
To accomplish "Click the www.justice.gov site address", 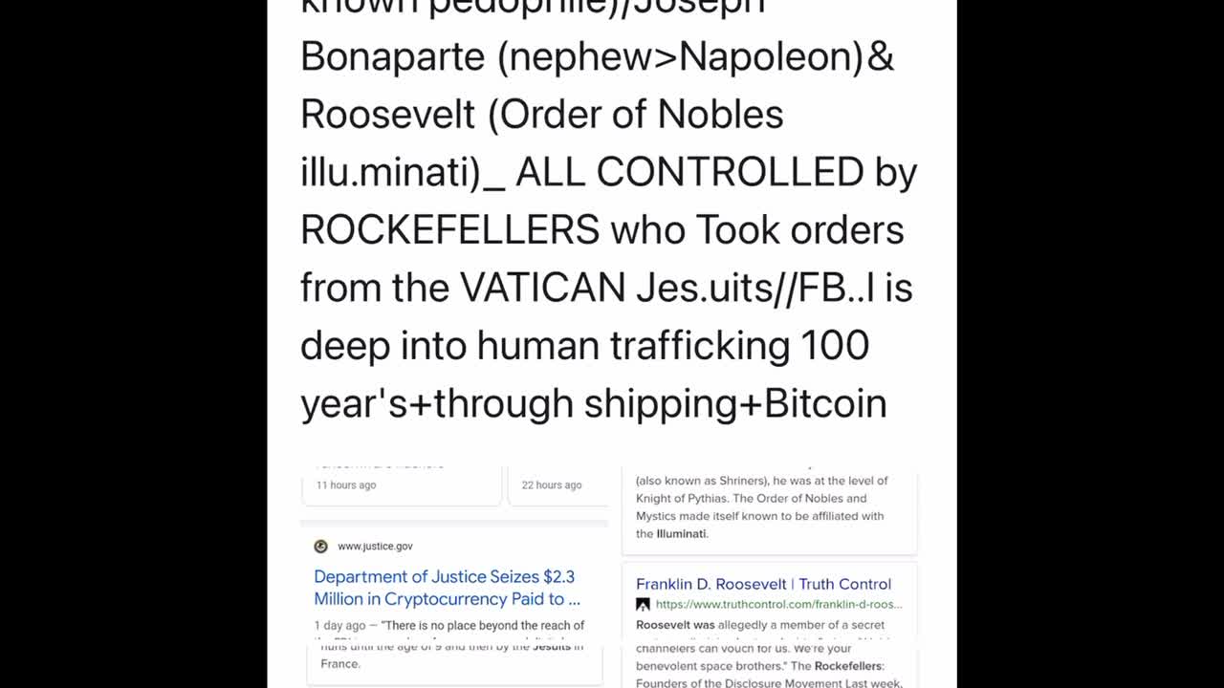I will click(x=375, y=547).
